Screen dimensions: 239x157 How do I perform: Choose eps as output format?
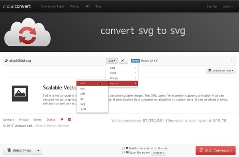click(x=92, y=88)
